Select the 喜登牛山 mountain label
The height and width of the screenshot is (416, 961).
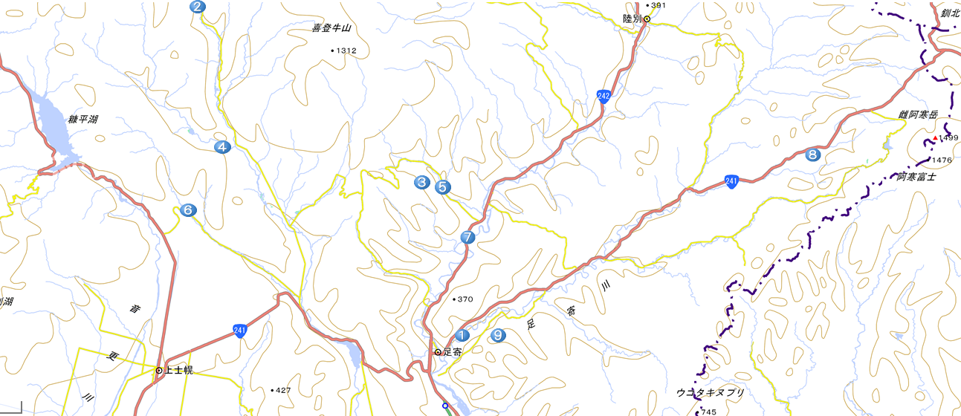point(331,28)
